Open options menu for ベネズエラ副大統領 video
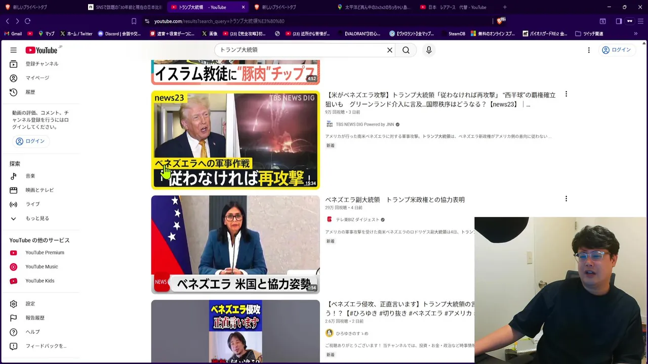This screenshot has width=648, height=364. [566, 199]
